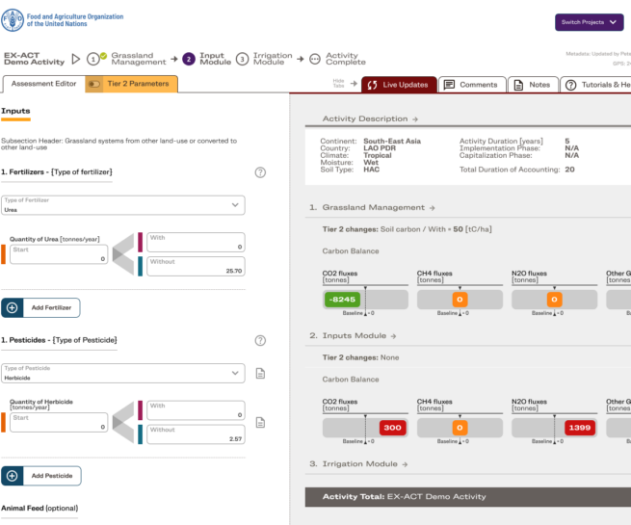Select the Live Updates tab
The image size is (631, 525).
coord(398,85)
